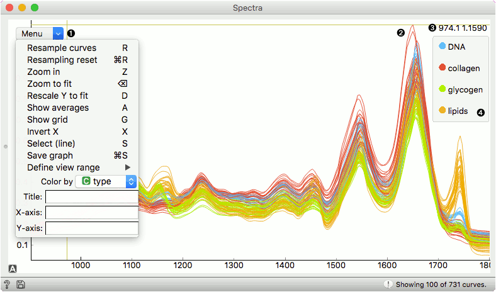Click the warning icon beside curve count
Screen dimensions: 496x292
(x=388, y=285)
